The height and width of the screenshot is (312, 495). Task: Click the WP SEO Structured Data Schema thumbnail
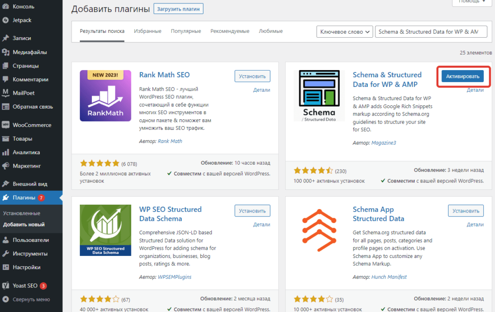tap(105, 230)
